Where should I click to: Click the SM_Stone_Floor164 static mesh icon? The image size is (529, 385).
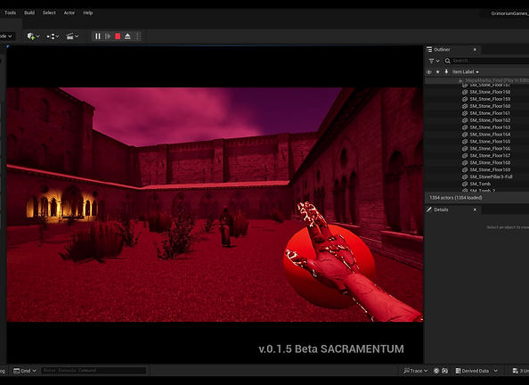pos(465,135)
